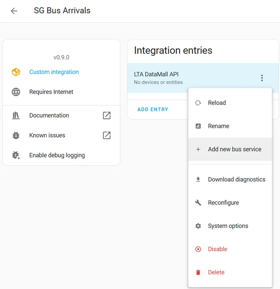The width and height of the screenshot is (280, 289).
Task: Go back with the arrow icon
Action: point(14,11)
